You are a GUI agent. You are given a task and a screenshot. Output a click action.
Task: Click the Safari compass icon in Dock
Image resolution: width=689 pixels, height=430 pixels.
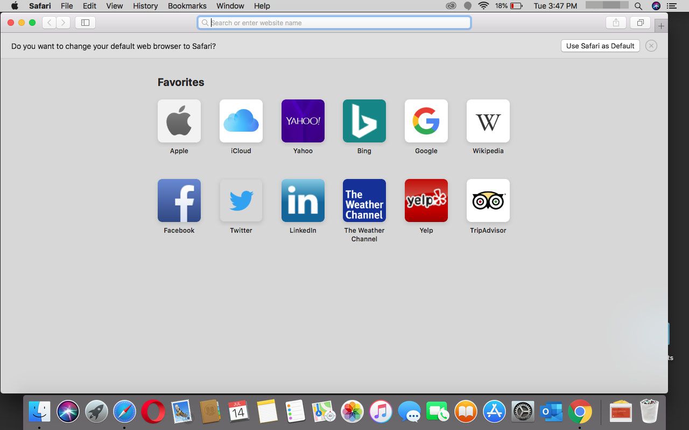pos(125,412)
